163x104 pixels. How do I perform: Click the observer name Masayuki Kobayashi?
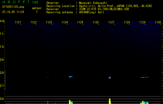[93, 3]
